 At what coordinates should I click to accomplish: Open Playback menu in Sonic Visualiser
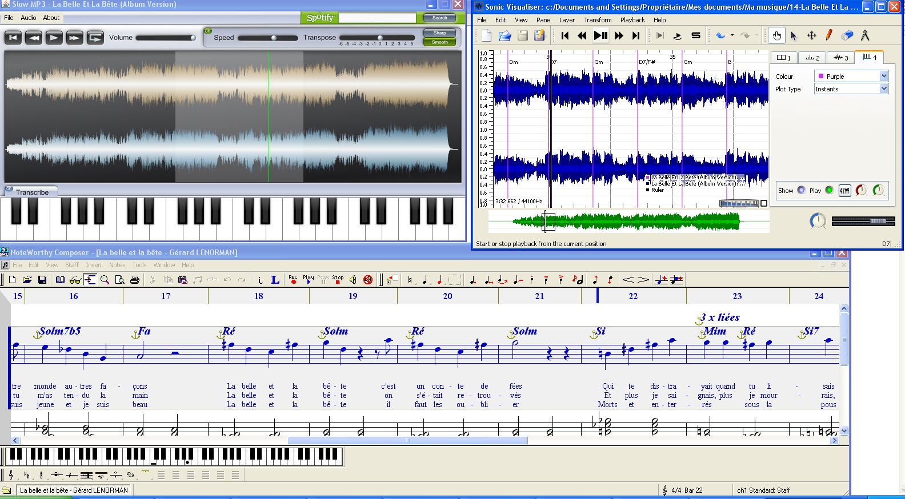pos(632,20)
